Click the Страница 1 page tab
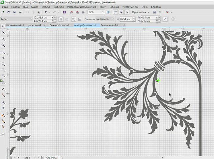This screenshot has height=159, width=214. point(53,157)
